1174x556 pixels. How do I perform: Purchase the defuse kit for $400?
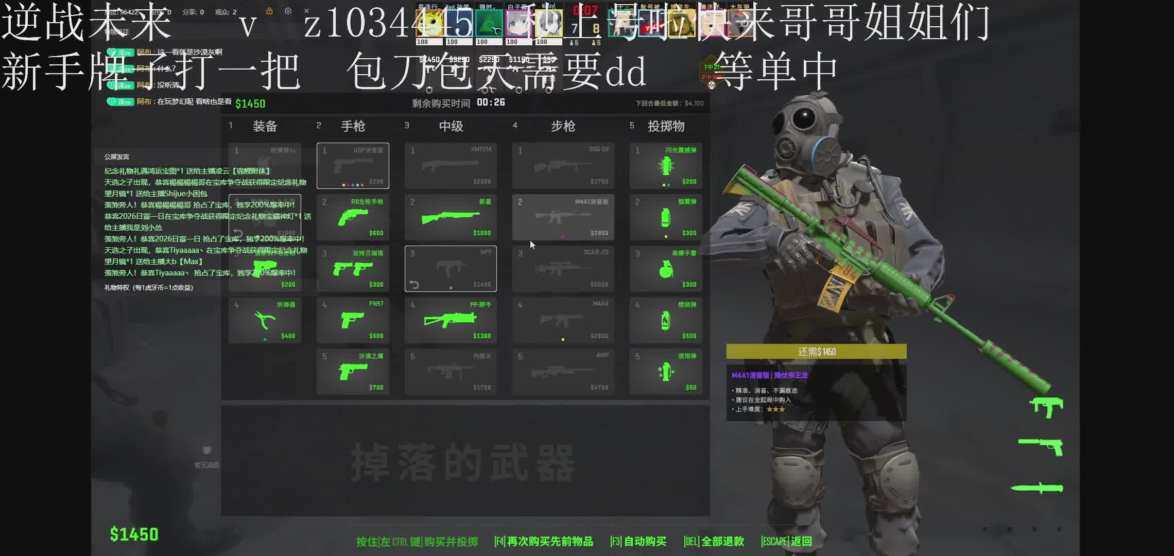(265, 320)
